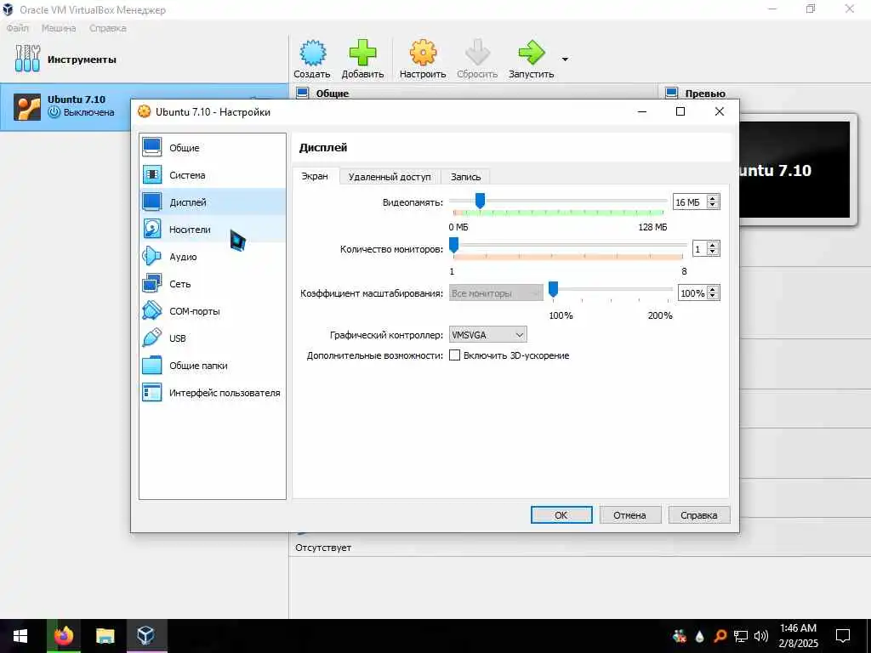871x653 pixels.
Task: Click the Создать new VM toolbar icon
Action: 312,59
